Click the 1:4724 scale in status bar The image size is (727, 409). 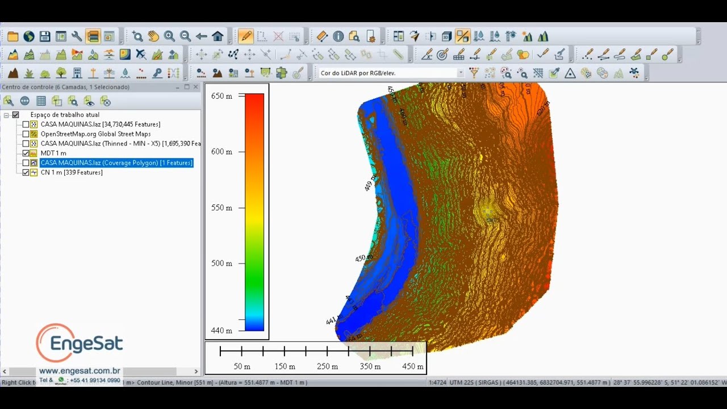tap(437, 383)
